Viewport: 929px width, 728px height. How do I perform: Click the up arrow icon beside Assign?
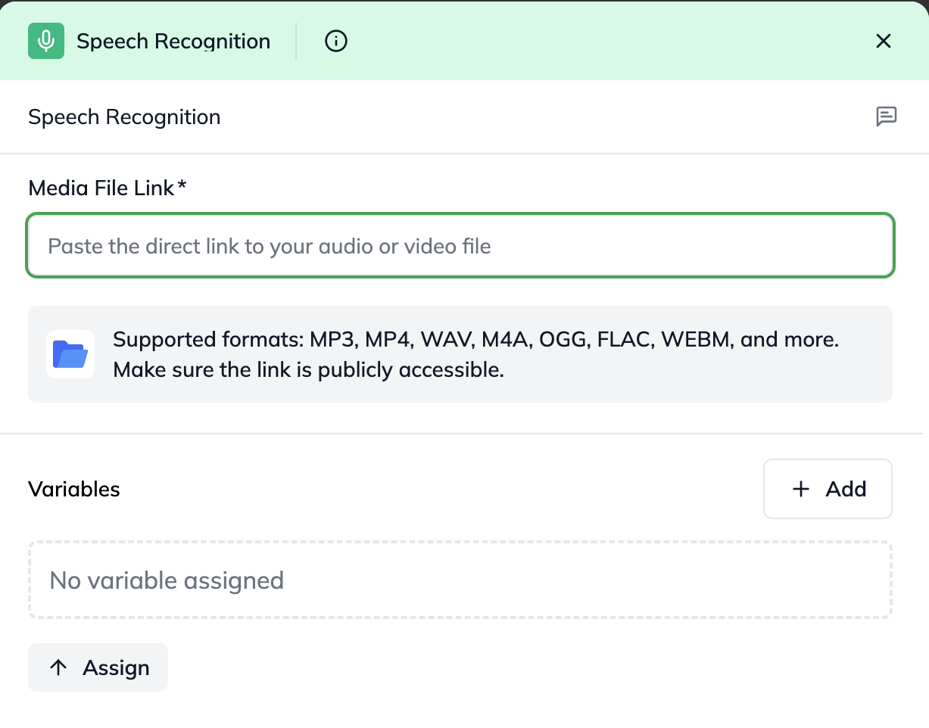[58, 667]
